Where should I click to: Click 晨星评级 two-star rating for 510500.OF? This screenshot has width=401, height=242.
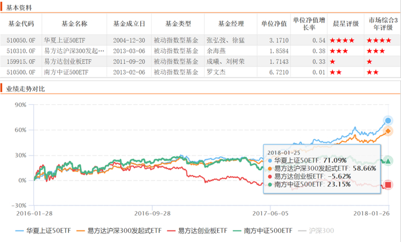point(336,72)
